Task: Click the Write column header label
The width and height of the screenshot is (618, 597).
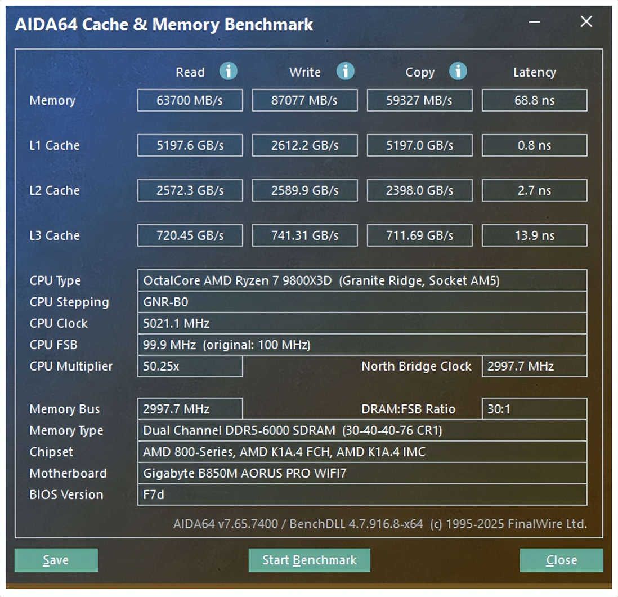Action: (x=304, y=72)
